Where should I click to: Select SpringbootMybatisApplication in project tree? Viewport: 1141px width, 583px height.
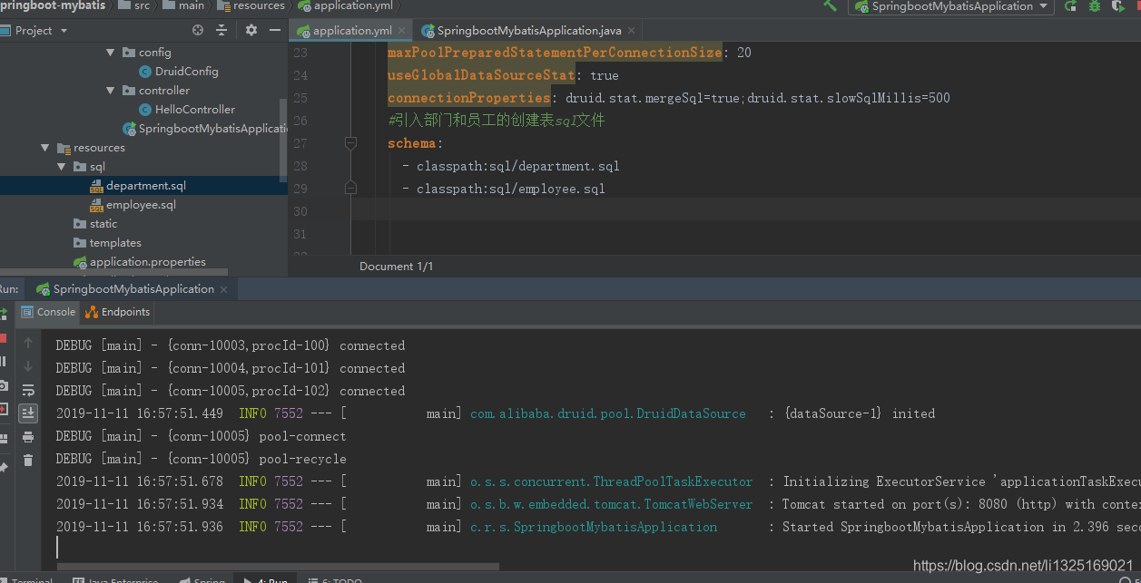point(205,129)
